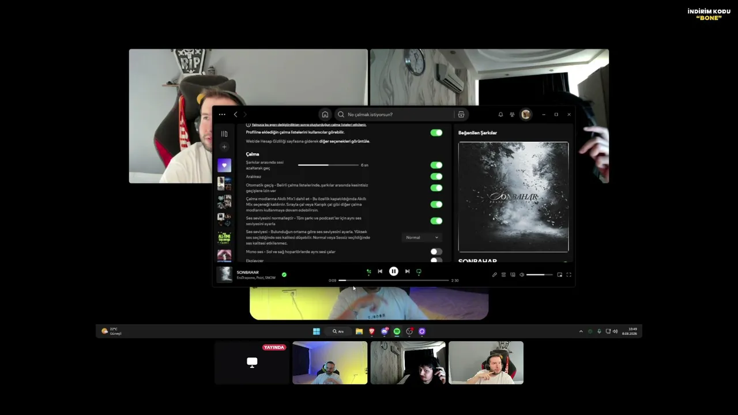Open Spotify from taskbar
The width and height of the screenshot is (738, 415).
point(397,331)
